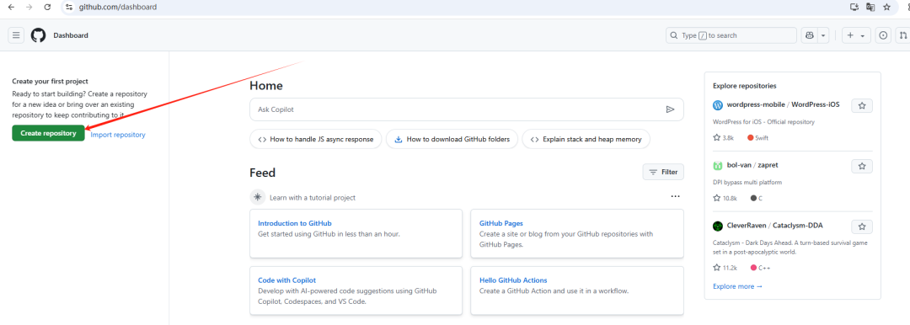Open the Explore more link
This screenshot has height=325, width=910.
tap(737, 286)
